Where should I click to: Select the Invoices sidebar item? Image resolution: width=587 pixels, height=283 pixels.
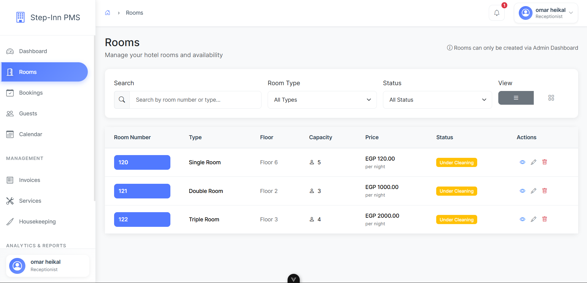[x=30, y=180]
